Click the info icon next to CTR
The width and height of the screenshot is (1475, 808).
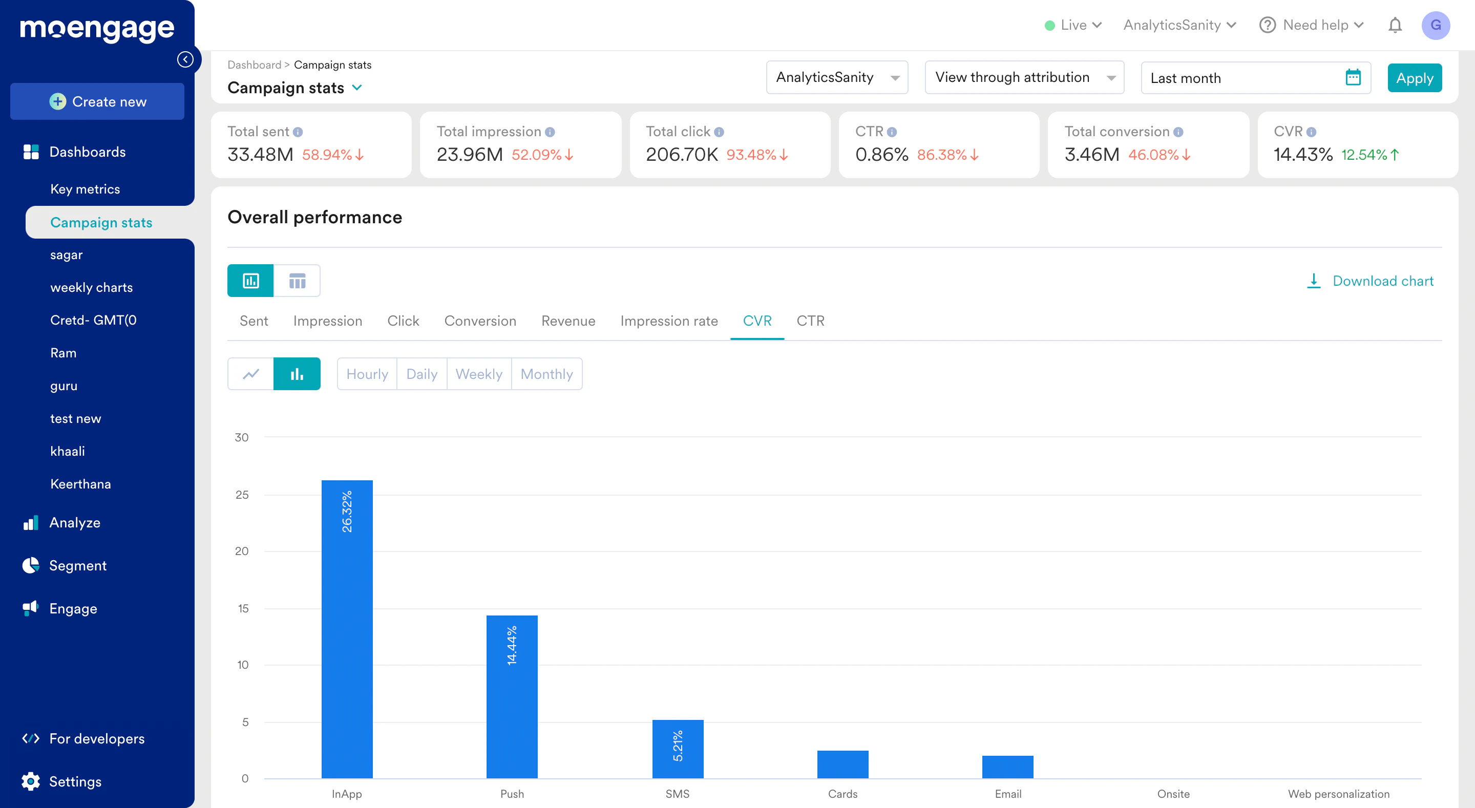coord(892,132)
